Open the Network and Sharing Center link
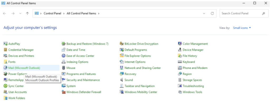270x103 pixels. [143, 68]
